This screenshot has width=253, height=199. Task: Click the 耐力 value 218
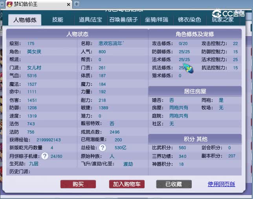point(102,100)
